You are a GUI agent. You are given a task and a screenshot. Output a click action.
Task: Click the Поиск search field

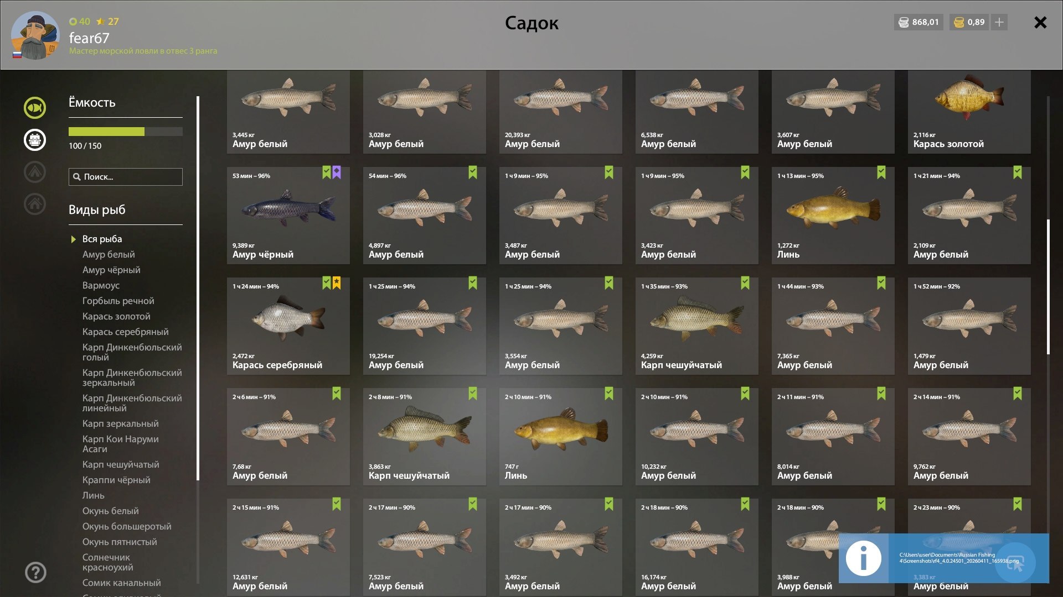(126, 177)
